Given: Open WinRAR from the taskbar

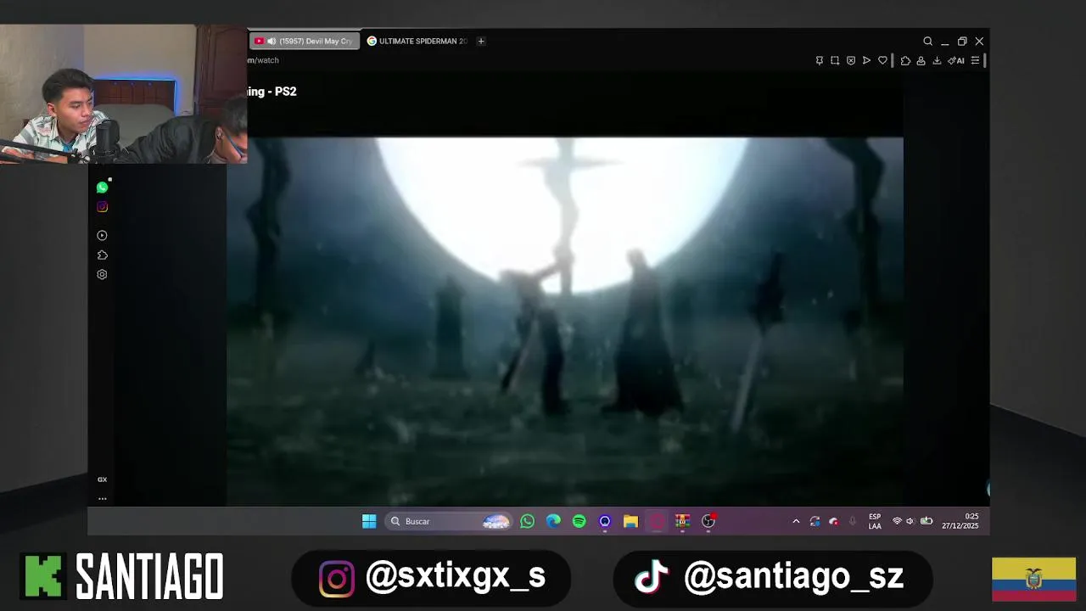Looking at the screenshot, I should (x=682, y=521).
